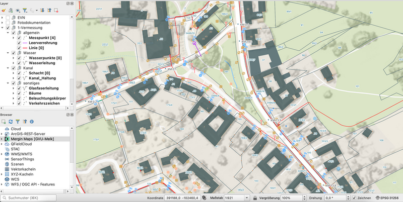
Task: Open the manage map themes eye icon
Action: [x=18, y=10]
